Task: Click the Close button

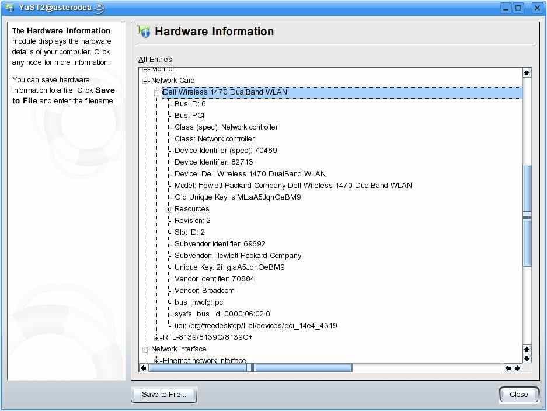Action: [x=519, y=395]
